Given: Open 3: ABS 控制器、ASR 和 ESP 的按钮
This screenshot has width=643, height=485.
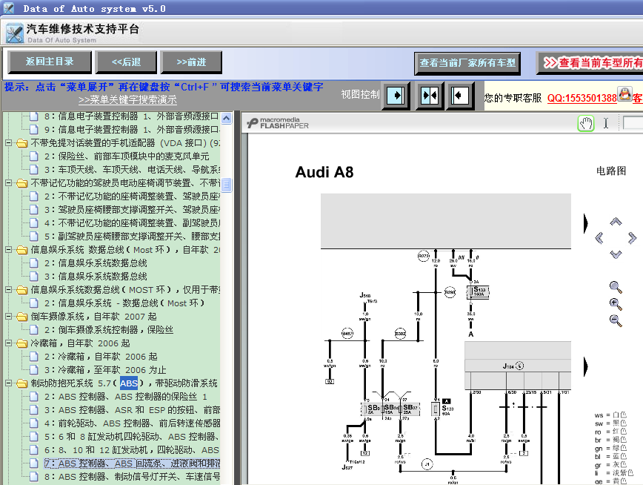Looking at the screenshot, I should point(132,410).
